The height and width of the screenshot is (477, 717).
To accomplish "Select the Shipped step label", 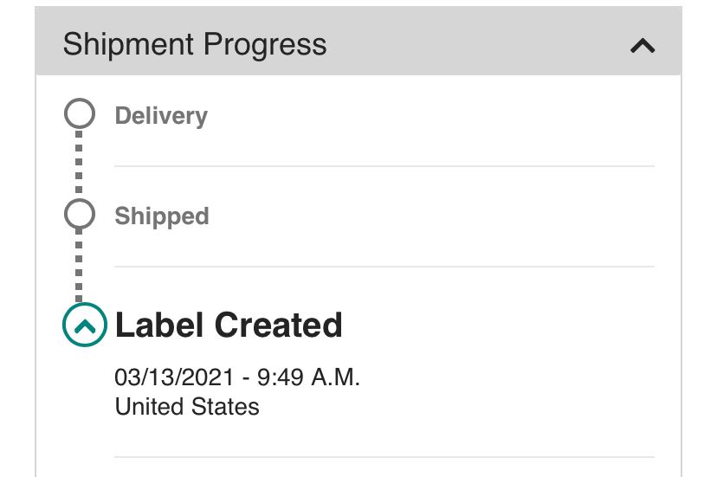I will tap(162, 216).
